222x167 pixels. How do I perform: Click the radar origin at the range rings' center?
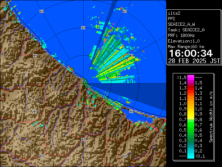point(83,83)
